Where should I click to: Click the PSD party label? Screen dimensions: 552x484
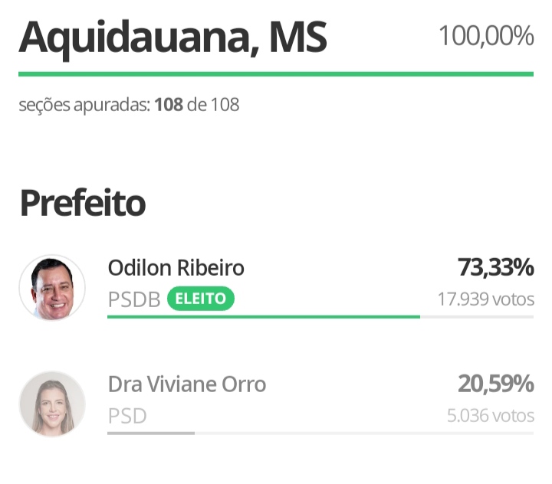click(x=127, y=416)
